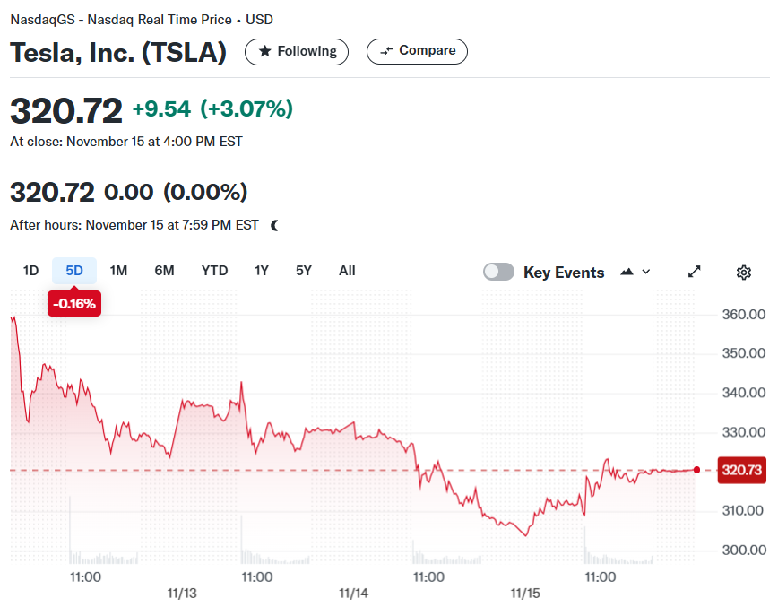Viewport: 778px width, 607px height.
Task: Click the Following button
Action: pos(297,52)
